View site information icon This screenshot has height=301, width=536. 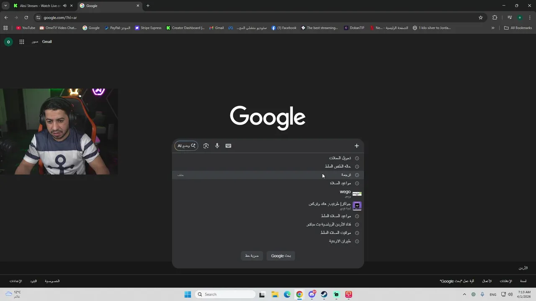click(x=38, y=18)
